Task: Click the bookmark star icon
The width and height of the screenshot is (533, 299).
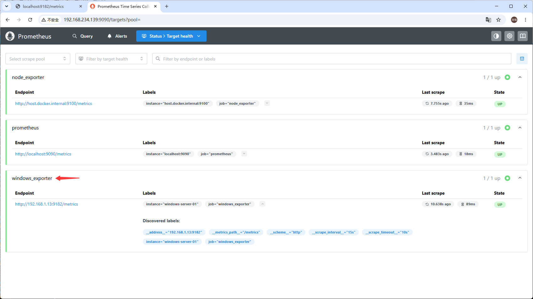Action: tap(498, 20)
